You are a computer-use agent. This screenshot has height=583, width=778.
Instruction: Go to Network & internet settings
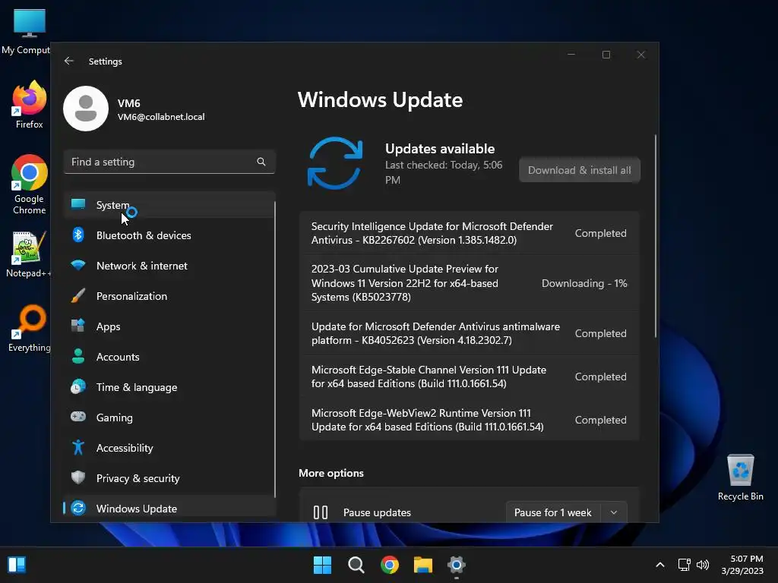169,265
